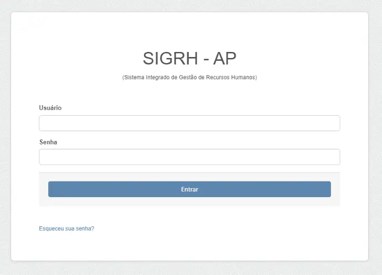382x275 pixels.
Task: Click the SIGRH - AP heading
Action: click(x=189, y=58)
